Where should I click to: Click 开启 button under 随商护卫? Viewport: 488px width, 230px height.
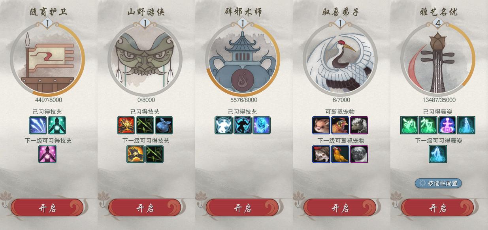pos(47,208)
